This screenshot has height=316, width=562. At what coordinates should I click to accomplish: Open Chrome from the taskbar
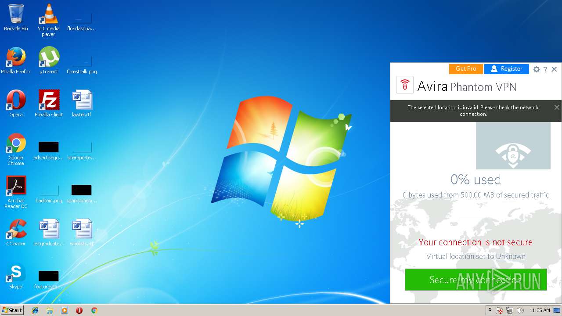click(x=94, y=310)
